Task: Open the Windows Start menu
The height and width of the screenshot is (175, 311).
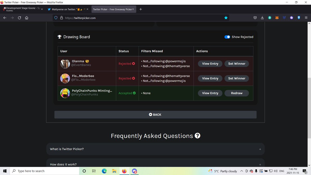Action: [5, 171]
